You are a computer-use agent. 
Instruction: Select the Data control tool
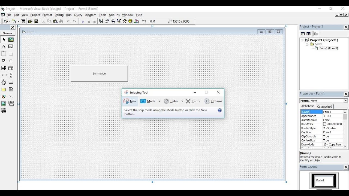11,104
